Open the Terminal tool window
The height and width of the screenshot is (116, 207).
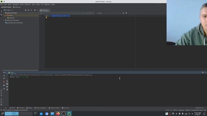point(65,108)
